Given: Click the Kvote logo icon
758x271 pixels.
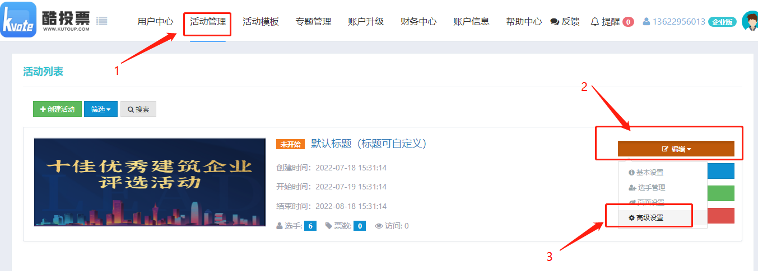Looking at the screenshot, I should (18, 20).
